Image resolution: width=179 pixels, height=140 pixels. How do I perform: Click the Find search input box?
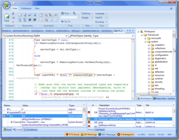(70, 17)
